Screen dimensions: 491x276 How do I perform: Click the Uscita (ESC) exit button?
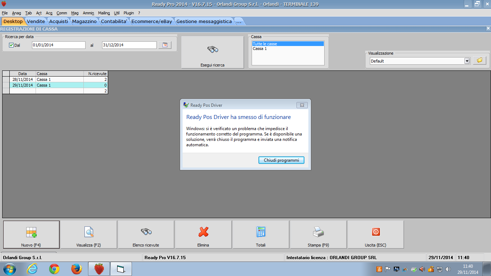pos(376,235)
